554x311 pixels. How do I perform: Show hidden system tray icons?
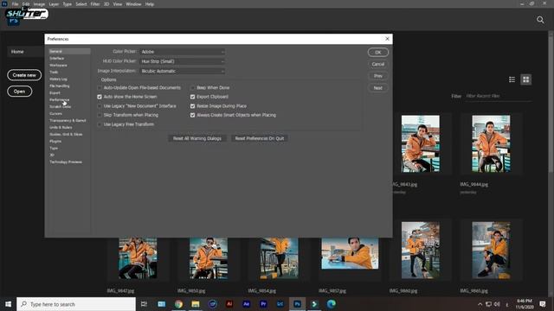point(480,304)
